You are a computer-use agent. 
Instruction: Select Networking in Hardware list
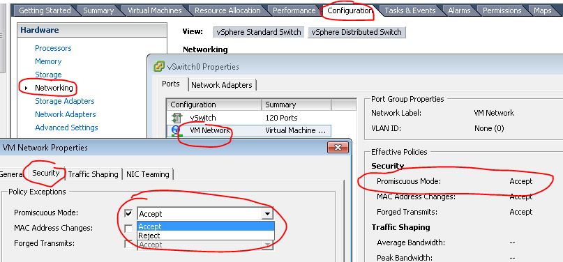tap(54, 88)
